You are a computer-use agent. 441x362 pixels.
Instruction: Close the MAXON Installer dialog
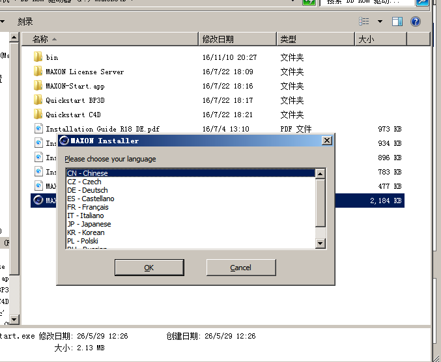click(327, 141)
